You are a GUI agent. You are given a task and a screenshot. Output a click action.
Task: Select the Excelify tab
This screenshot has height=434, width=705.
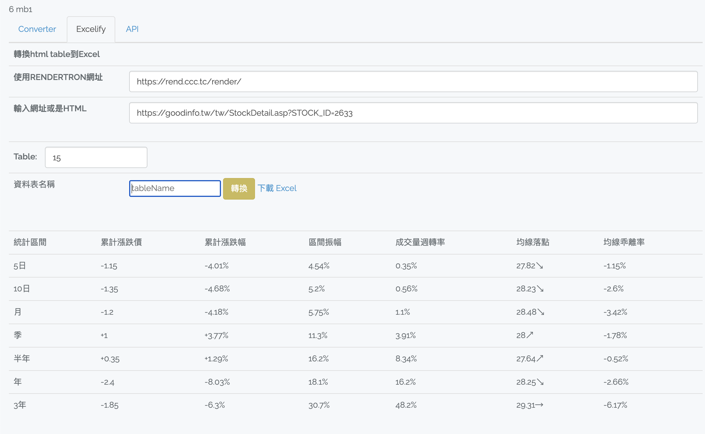pyautogui.click(x=91, y=29)
